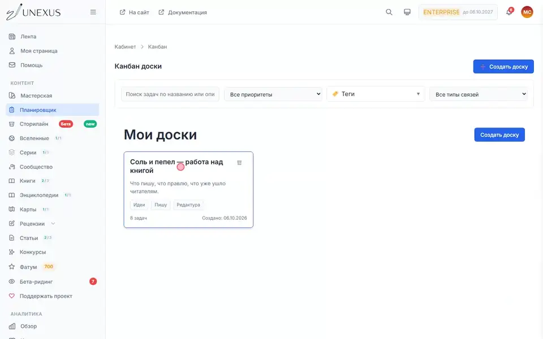Click the Бета-ридинг eye icon

12,281
